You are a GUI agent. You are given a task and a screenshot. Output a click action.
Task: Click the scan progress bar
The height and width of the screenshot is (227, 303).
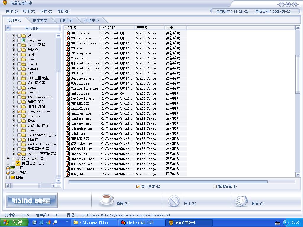point(182,181)
